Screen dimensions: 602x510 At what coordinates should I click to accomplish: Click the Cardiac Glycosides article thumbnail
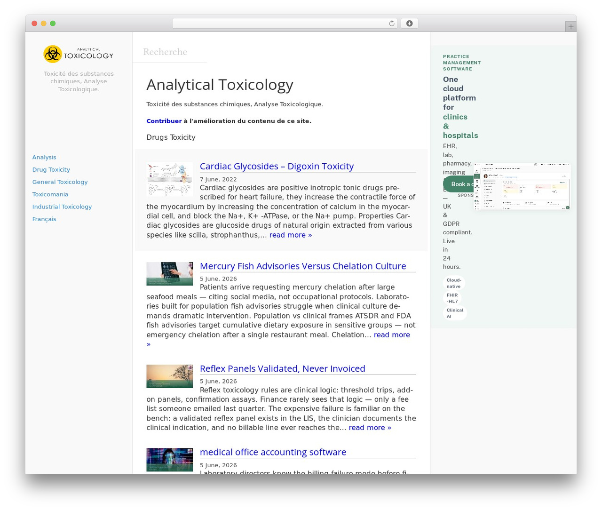(x=170, y=180)
